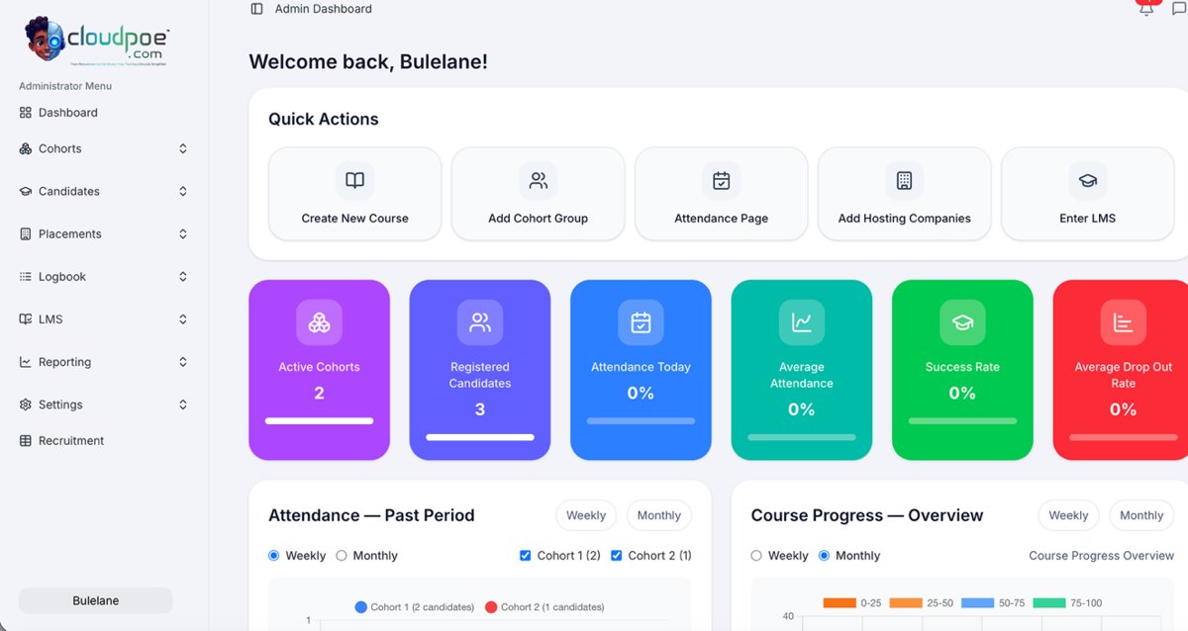Open the notifications bell icon

point(1146,8)
